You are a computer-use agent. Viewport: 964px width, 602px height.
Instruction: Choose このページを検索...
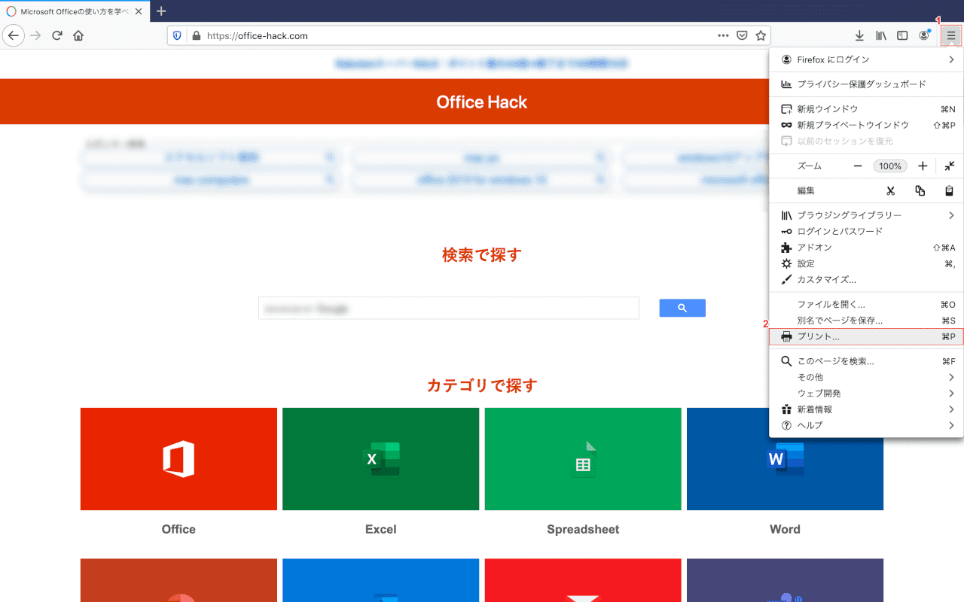(x=866, y=361)
